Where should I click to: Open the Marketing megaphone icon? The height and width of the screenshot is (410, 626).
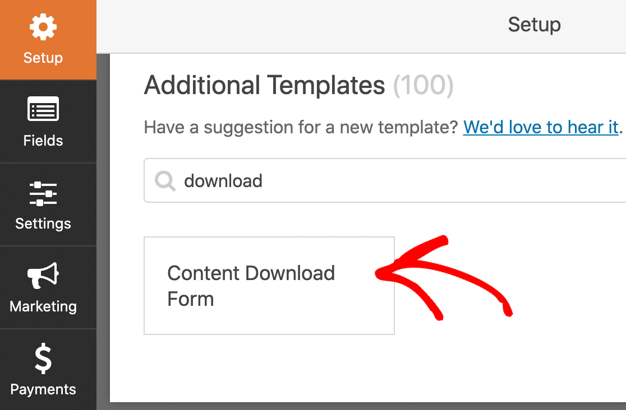pyautogui.click(x=43, y=275)
